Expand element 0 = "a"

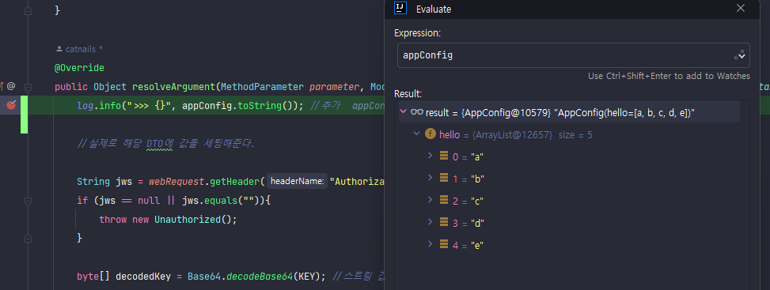pos(431,156)
